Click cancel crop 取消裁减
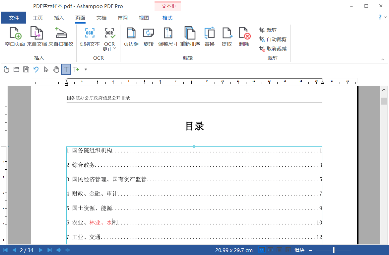 click(x=273, y=49)
